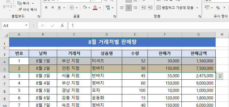Select column A header
Screen dimensions: 229x107
point(19,34)
